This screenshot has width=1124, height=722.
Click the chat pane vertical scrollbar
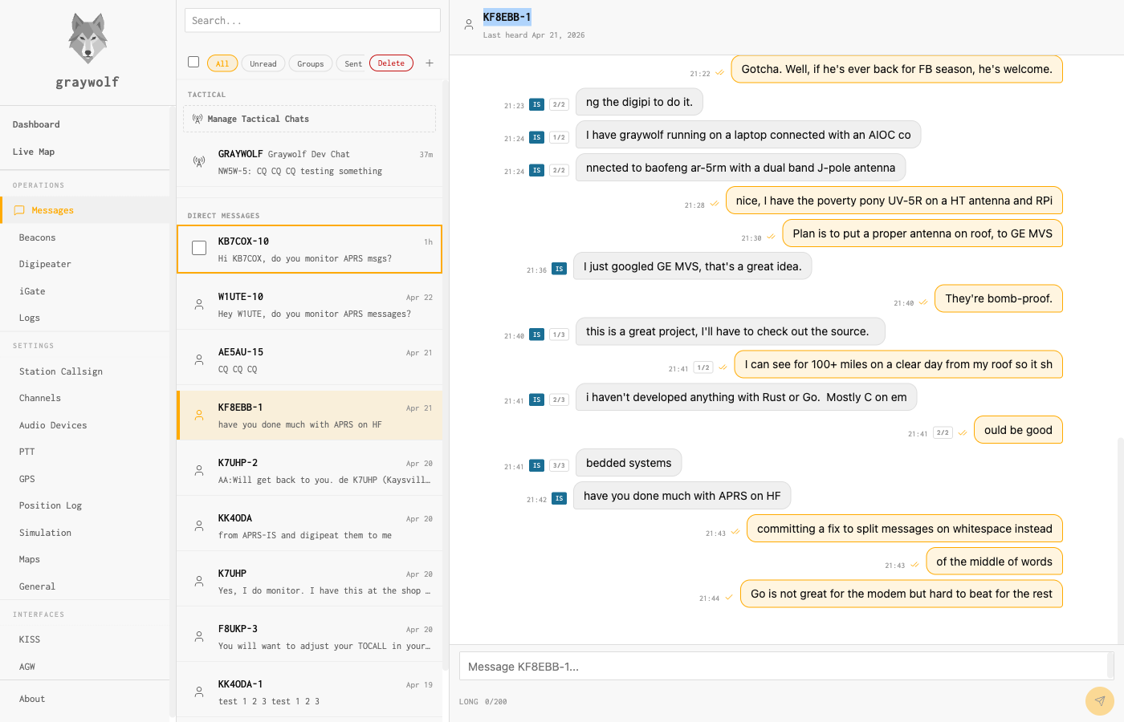coord(1120,539)
